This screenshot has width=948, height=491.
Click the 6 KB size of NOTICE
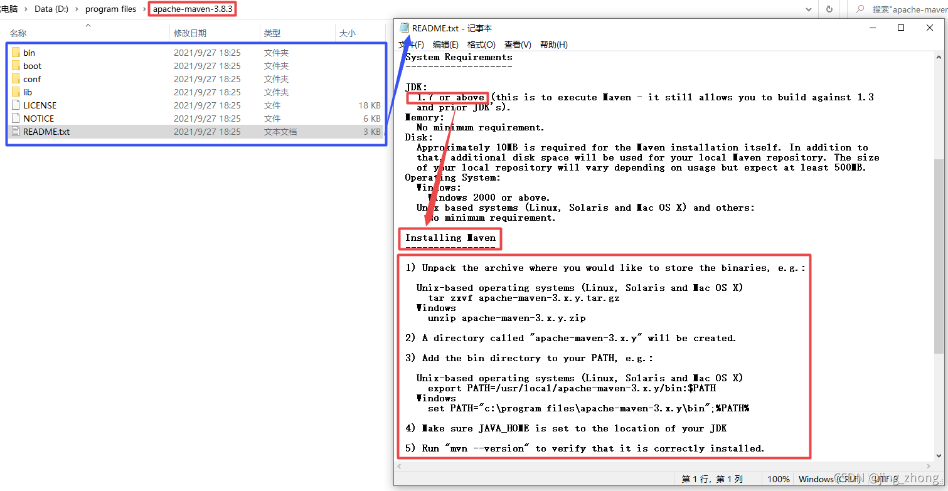[372, 119]
